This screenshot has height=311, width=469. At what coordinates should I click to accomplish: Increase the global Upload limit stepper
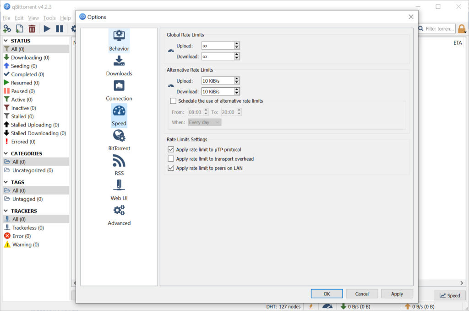tap(237, 44)
